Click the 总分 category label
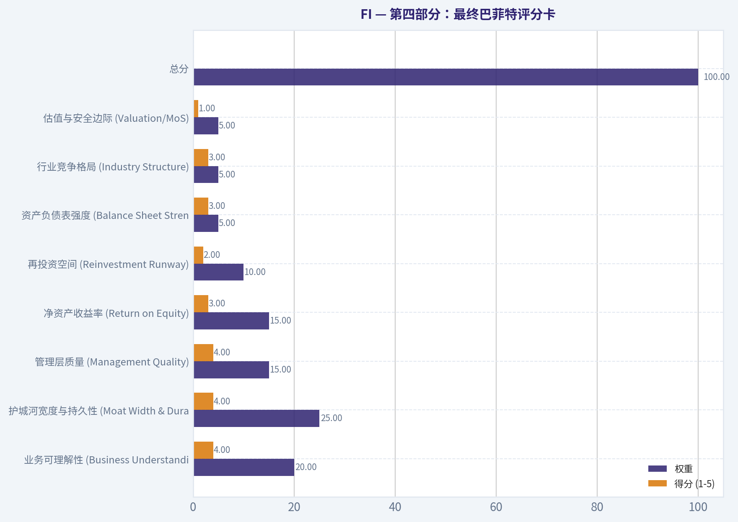This screenshot has height=522, width=738. point(179,69)
